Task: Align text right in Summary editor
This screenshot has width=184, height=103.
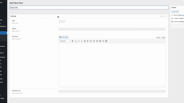Action: [x=94, y=41]
